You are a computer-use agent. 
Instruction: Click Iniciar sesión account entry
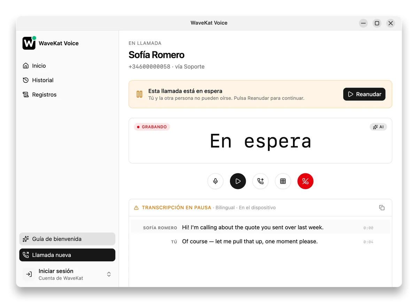click(67, 274)
